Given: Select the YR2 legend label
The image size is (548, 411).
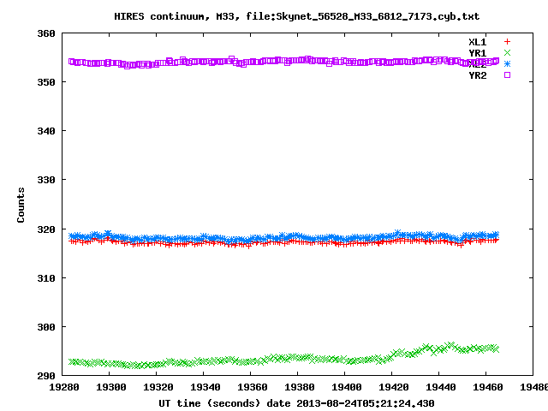Looking at the screenshot, I should point(478,75).
